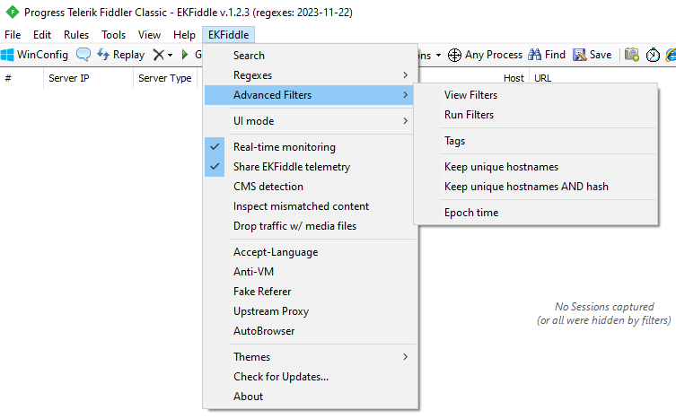
Task: Open the View menu
Action: point(149,35)
